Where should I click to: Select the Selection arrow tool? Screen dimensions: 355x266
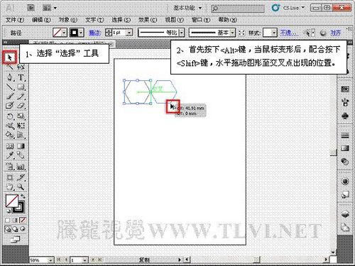pos(10,57)
